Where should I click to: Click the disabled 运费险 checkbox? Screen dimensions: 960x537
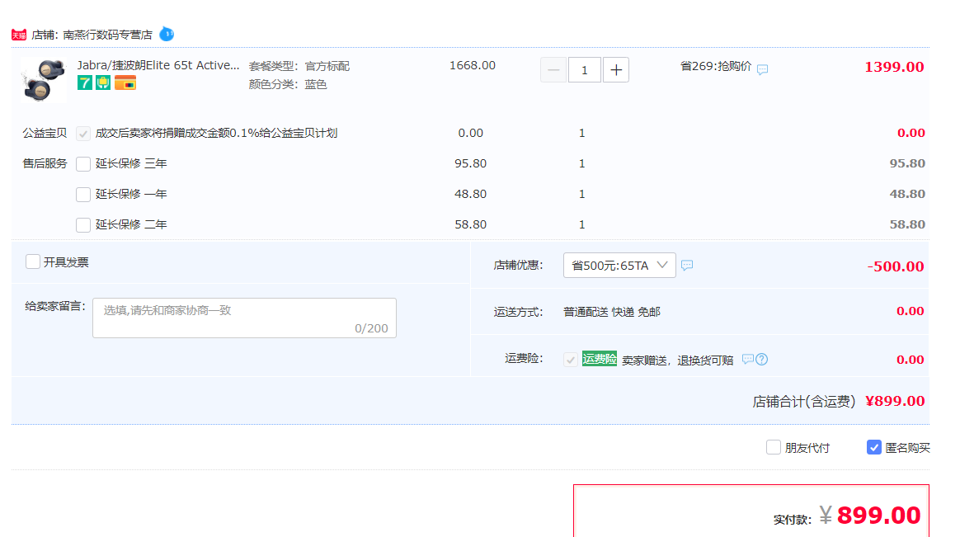571,360
